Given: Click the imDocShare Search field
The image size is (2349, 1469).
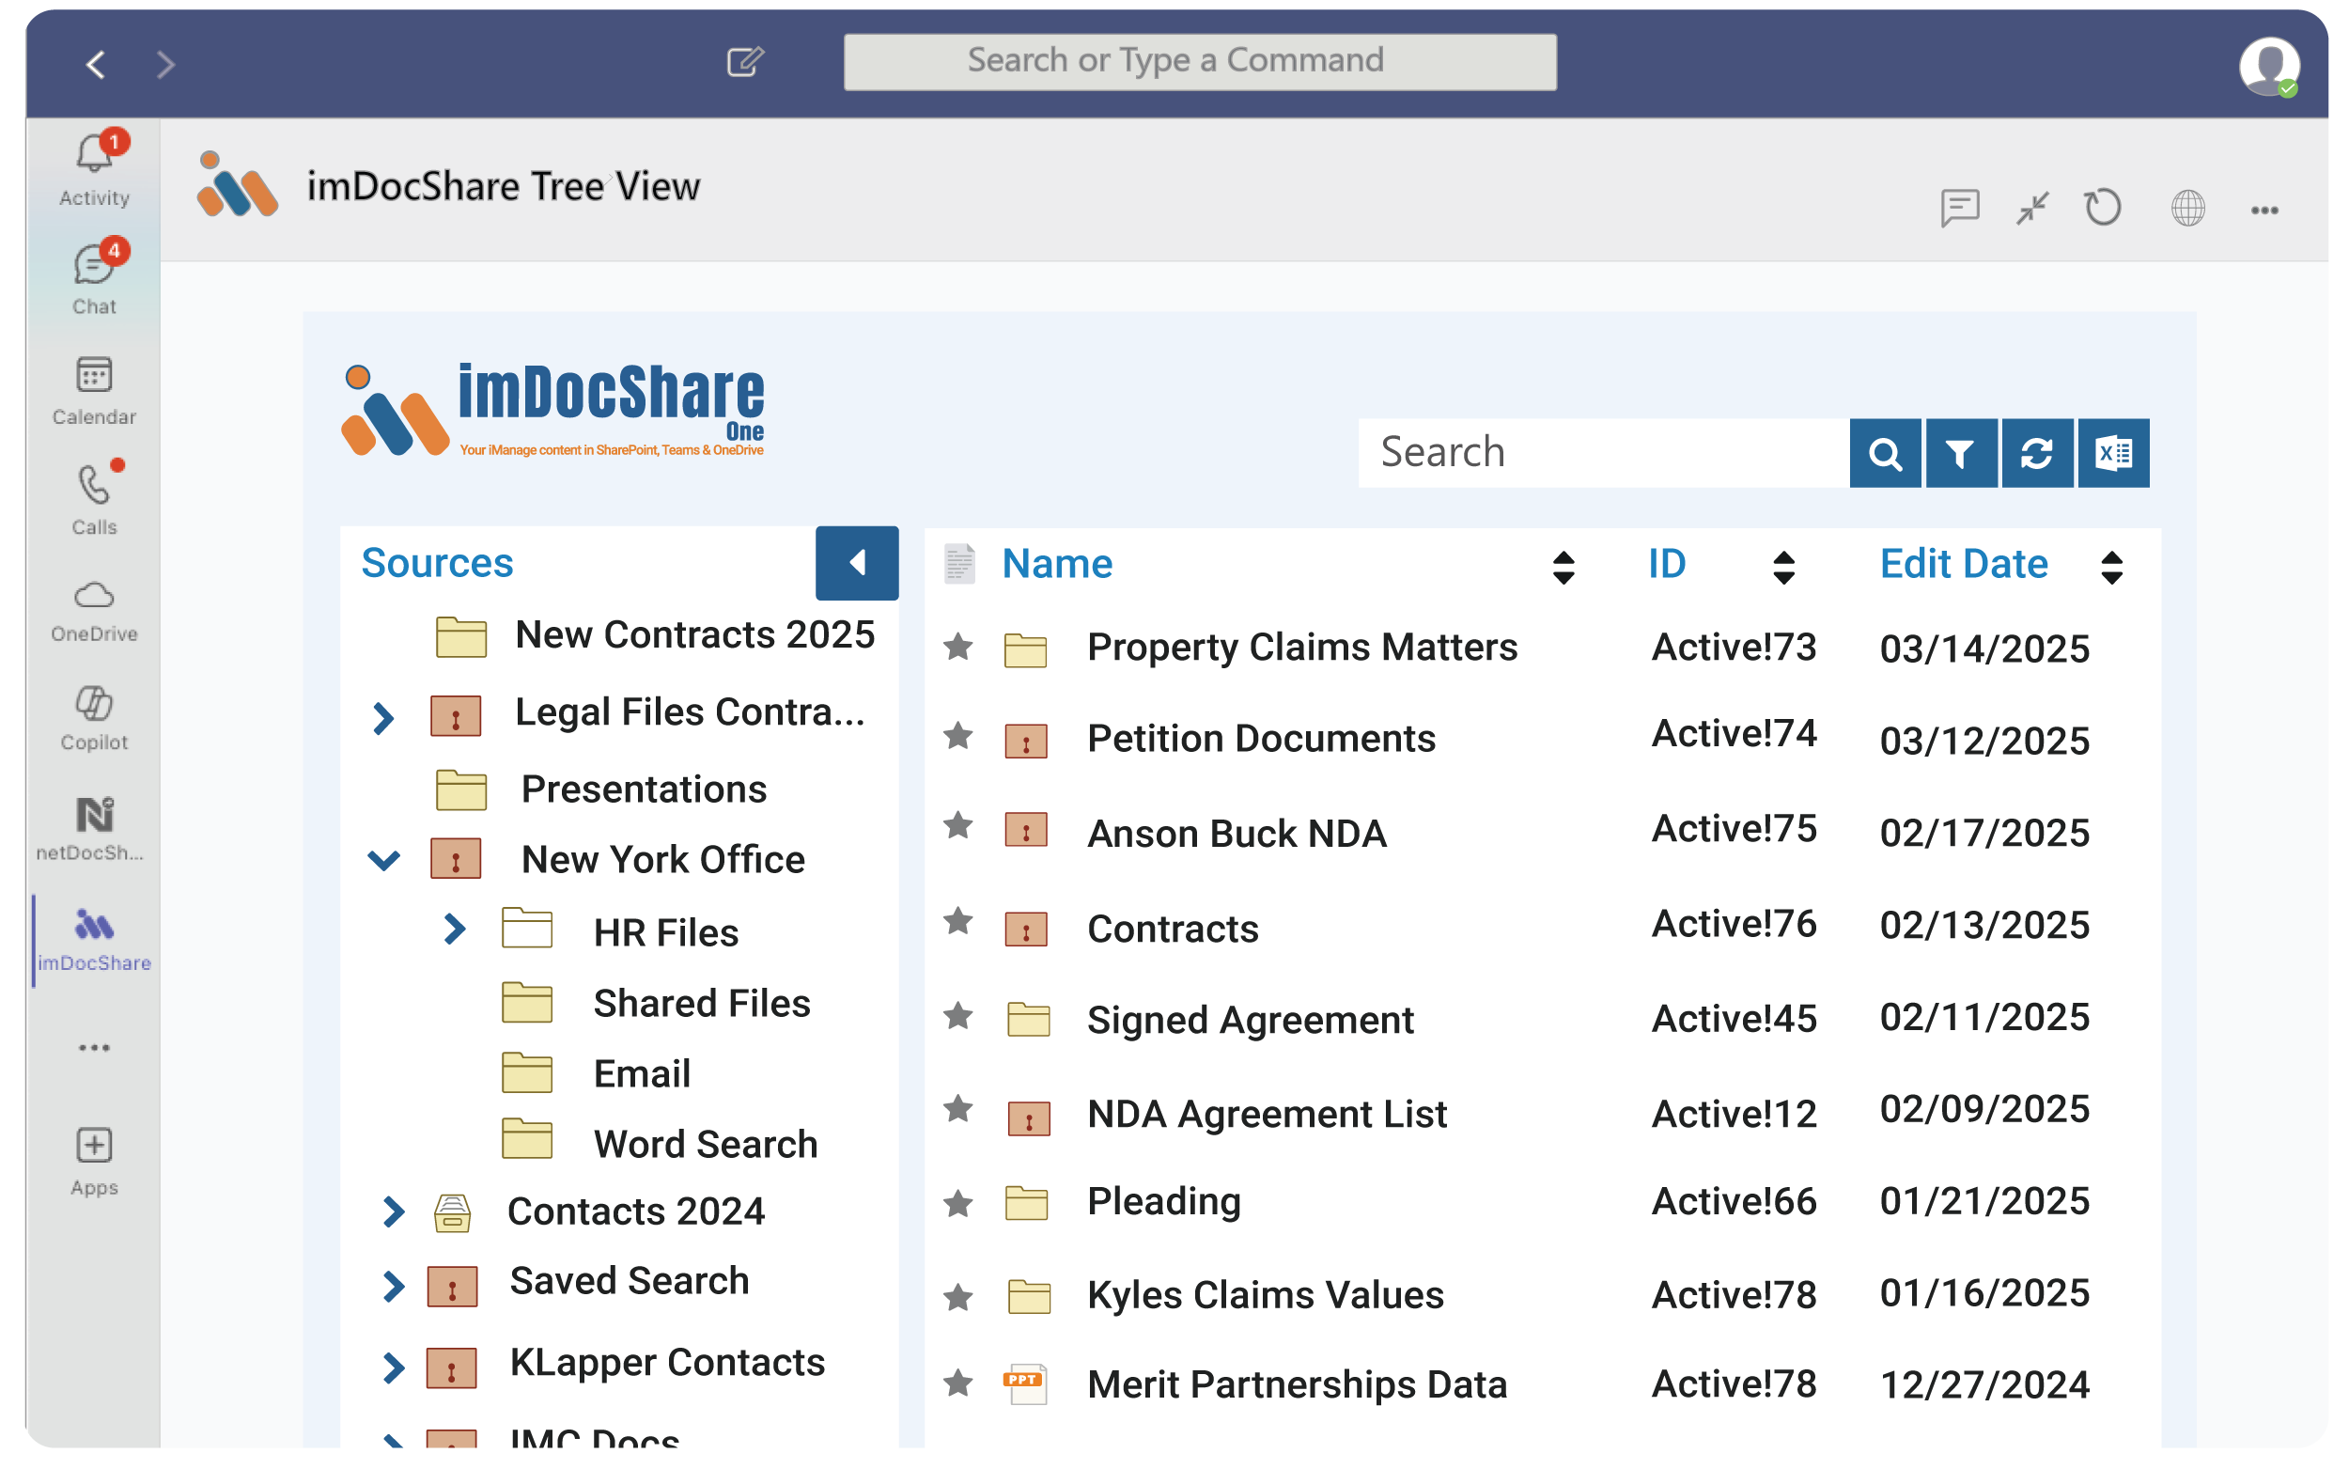Looking at the screenshot, I should (1602, 453).
